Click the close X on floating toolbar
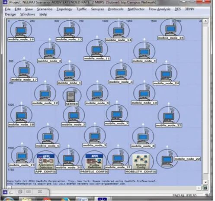Viewport: 215px width, 201px height. (x=40, y=191)
